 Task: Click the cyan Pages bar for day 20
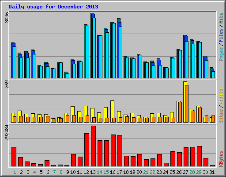click(140, 66)
